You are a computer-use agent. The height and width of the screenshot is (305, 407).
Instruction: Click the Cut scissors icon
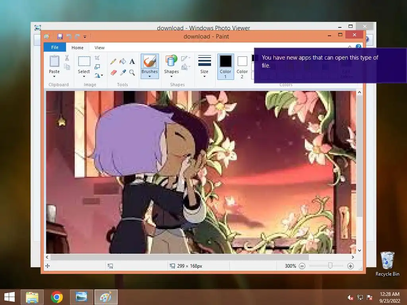(67, 58)
